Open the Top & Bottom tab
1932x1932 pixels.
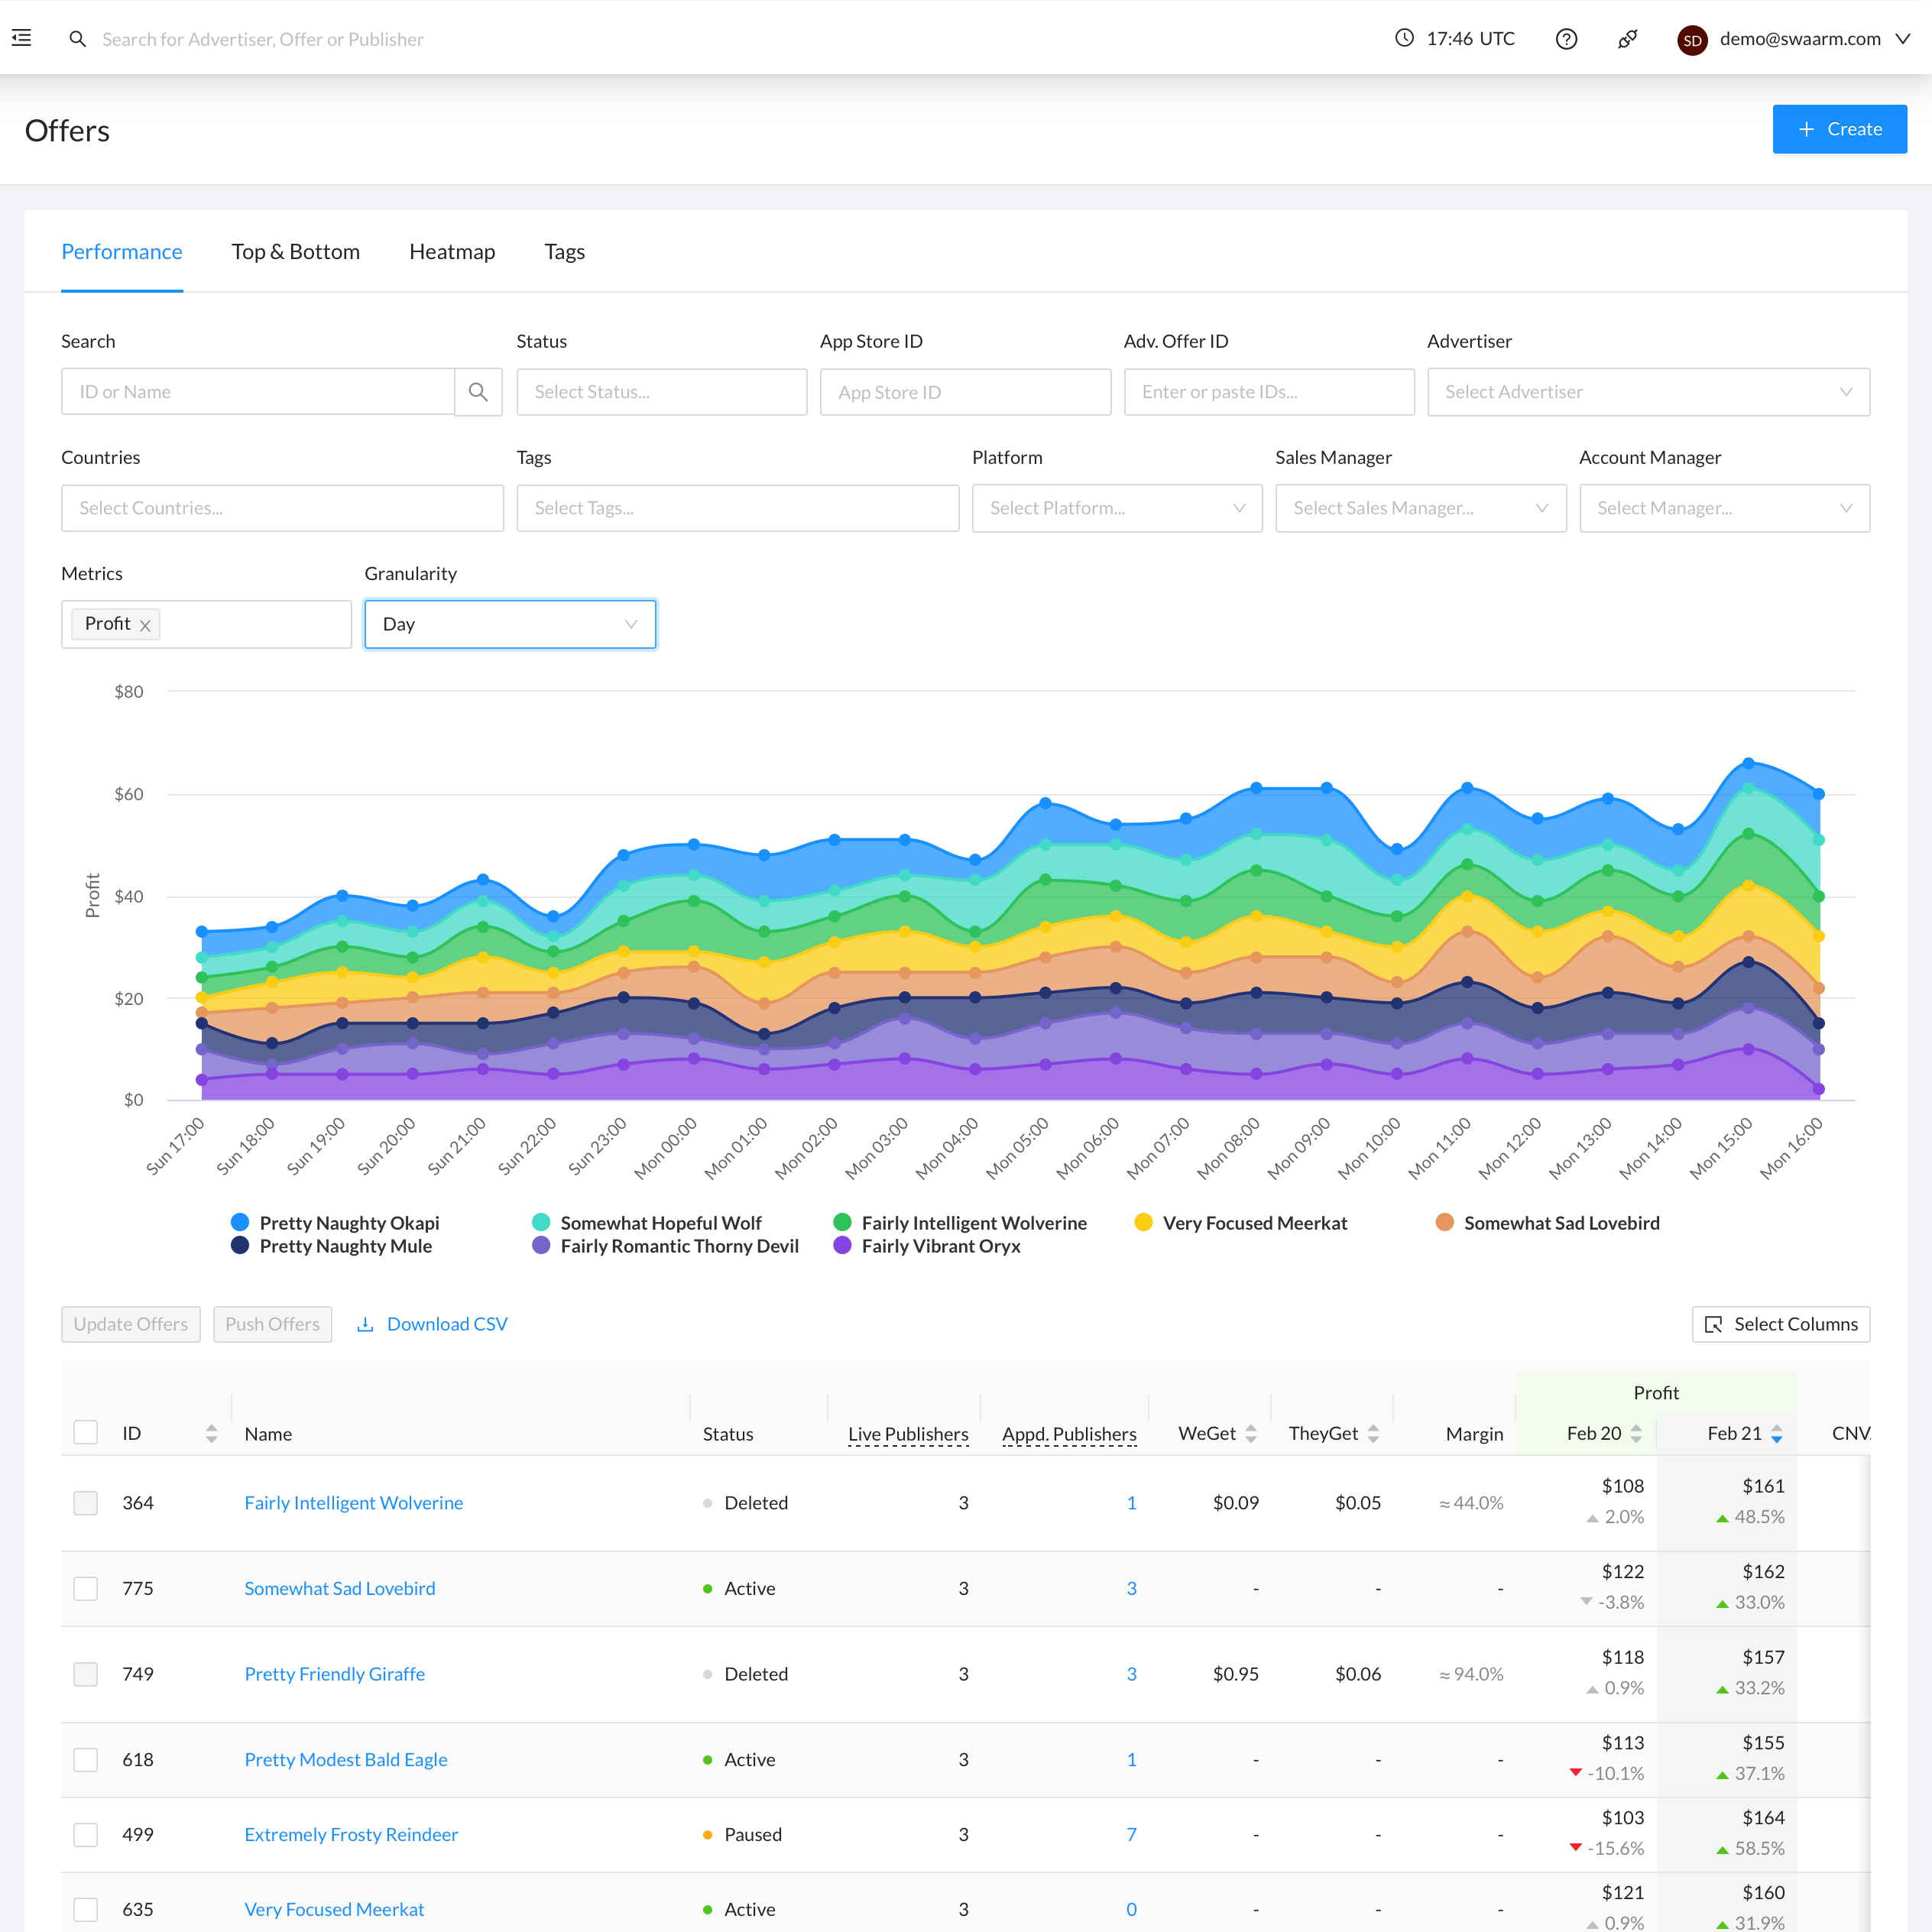pyautogui.click(x=296, y=251)
